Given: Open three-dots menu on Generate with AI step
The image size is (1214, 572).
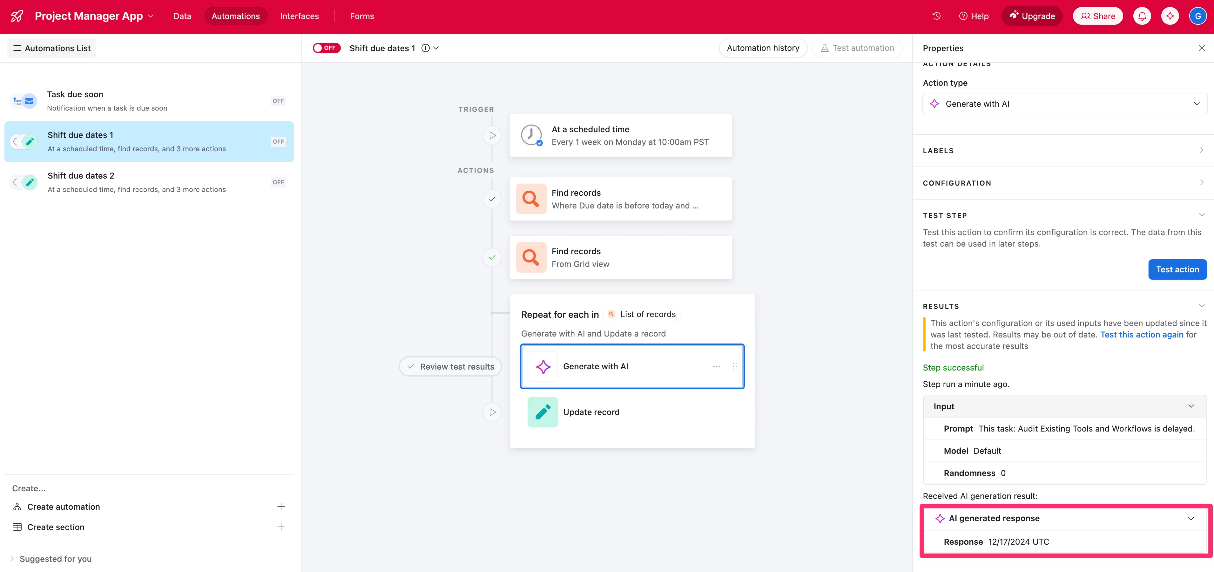Looking at the screenshot, I should click(716, 366).
